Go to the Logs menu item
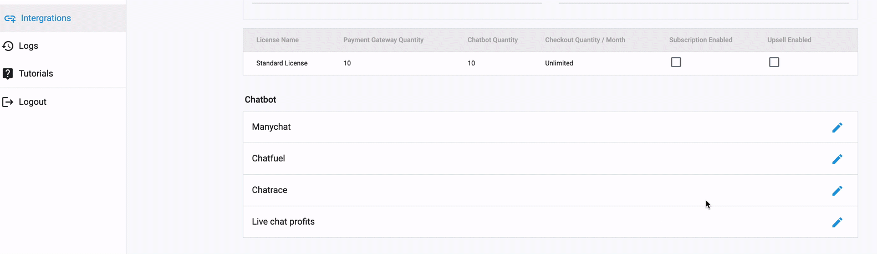 pyautogui.click(x=28, y=46)
